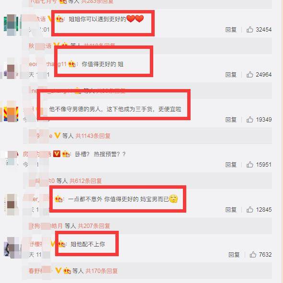Expand the 共612条回复 thread

coord(86,181)
